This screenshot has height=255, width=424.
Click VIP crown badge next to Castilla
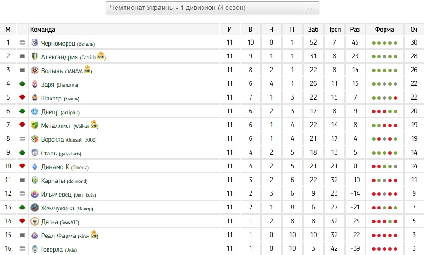coord(101,56)
